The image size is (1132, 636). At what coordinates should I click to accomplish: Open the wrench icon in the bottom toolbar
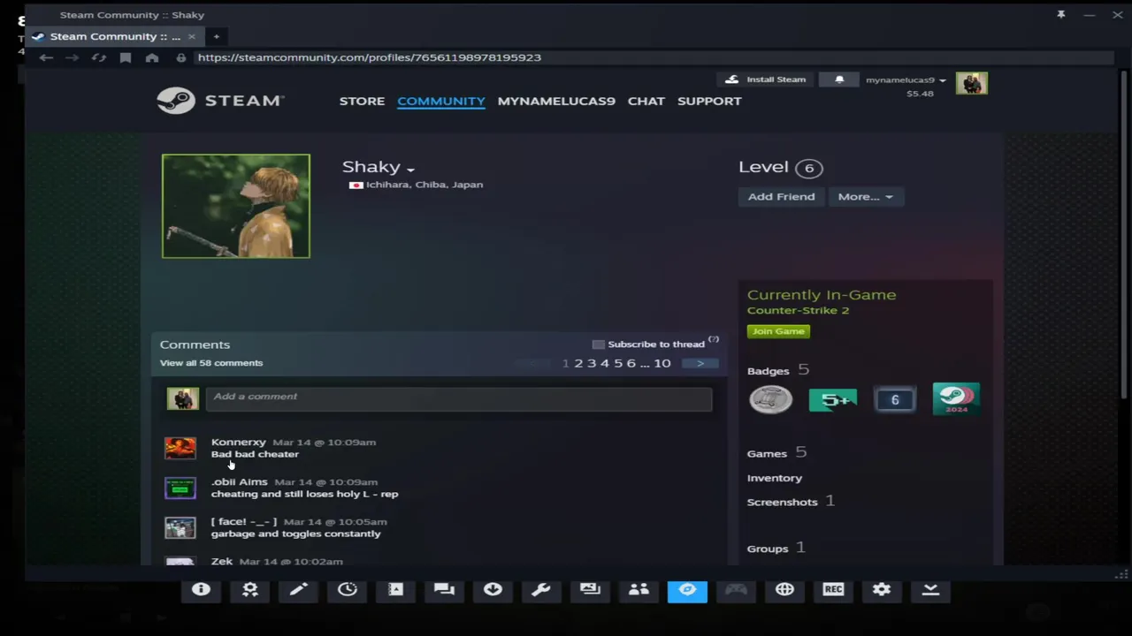coord(541,589)
